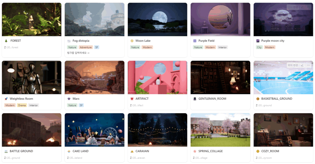Screen dimensions: 315x164
Task: Click the 링크를 입력하세요 link on Fog distopia
Action: 78,53
